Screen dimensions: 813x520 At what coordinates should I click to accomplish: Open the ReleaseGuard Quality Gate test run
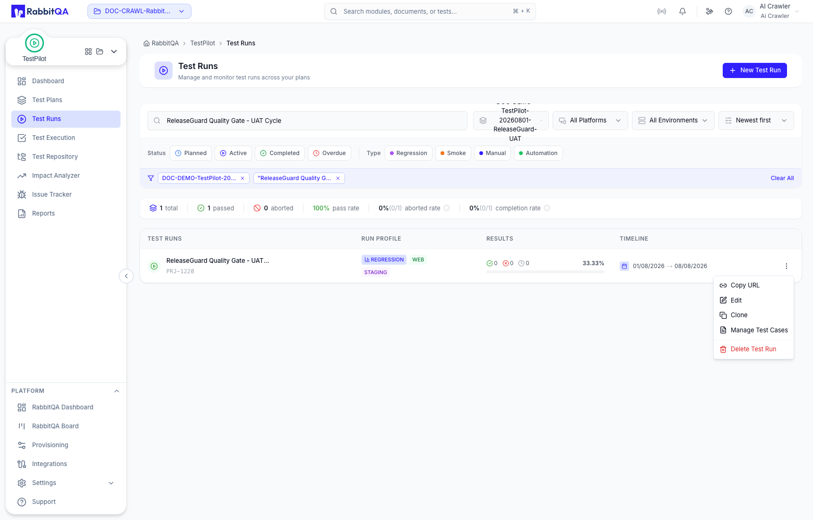pos(217,261)
